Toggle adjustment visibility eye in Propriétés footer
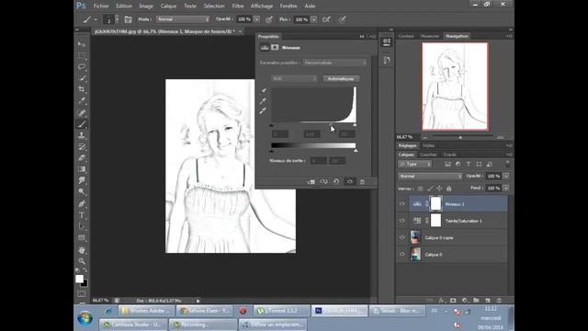 (350, 182)
